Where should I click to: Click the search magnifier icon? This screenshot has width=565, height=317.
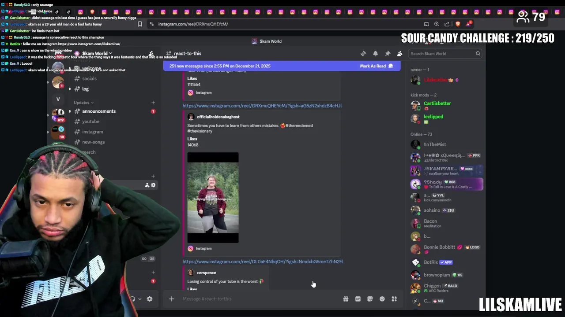[x=478, y=54]
